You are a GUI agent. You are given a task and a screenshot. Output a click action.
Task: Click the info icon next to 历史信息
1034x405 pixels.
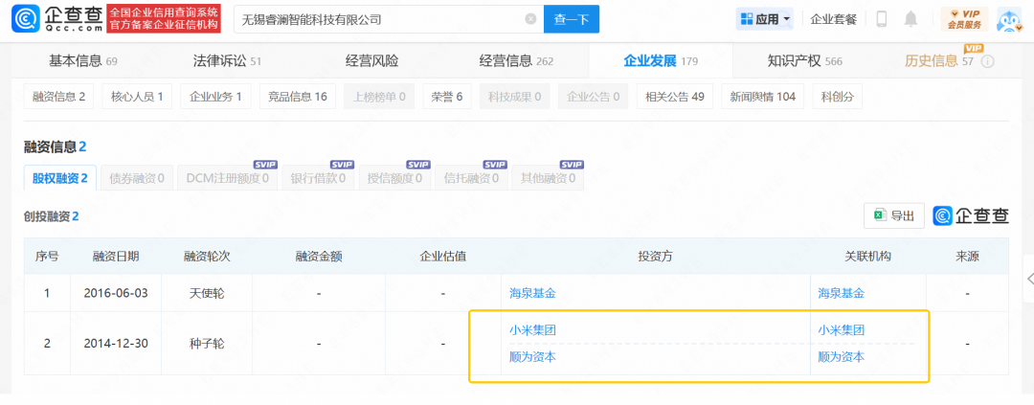click(987, 61)
